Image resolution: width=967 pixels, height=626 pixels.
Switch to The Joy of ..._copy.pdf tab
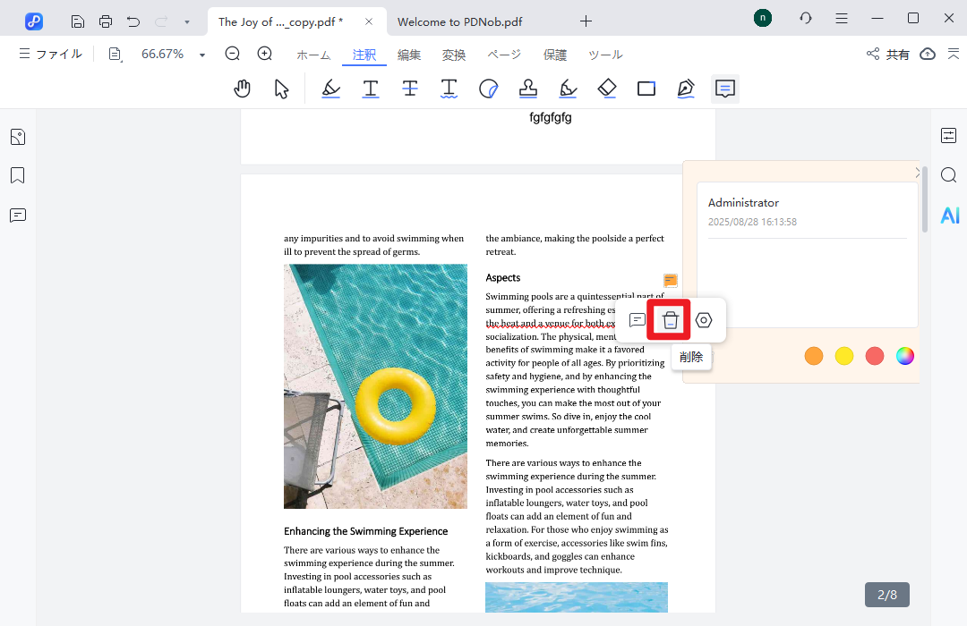coord(280,21)
